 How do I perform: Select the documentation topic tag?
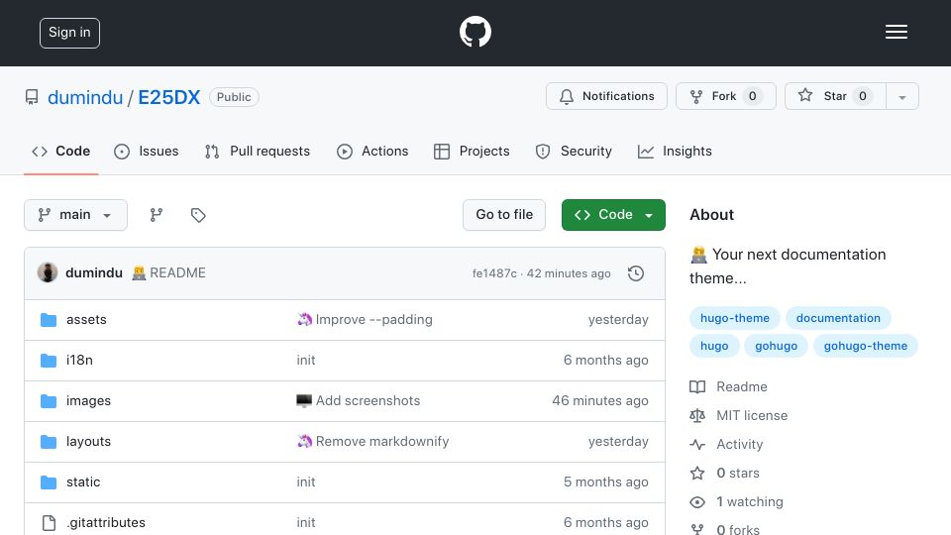tap(838, 318)
